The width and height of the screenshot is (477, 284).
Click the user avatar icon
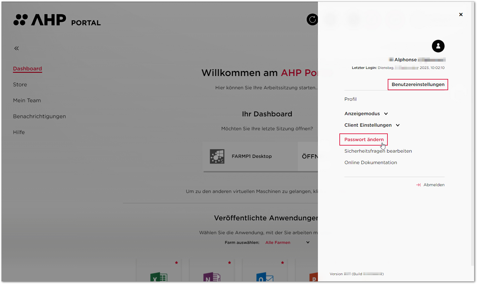coord(438,46)
